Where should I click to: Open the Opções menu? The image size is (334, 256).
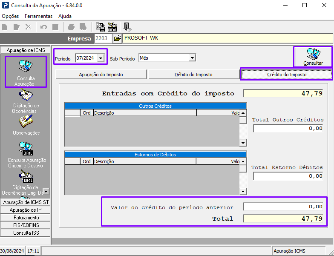point(10,16)
